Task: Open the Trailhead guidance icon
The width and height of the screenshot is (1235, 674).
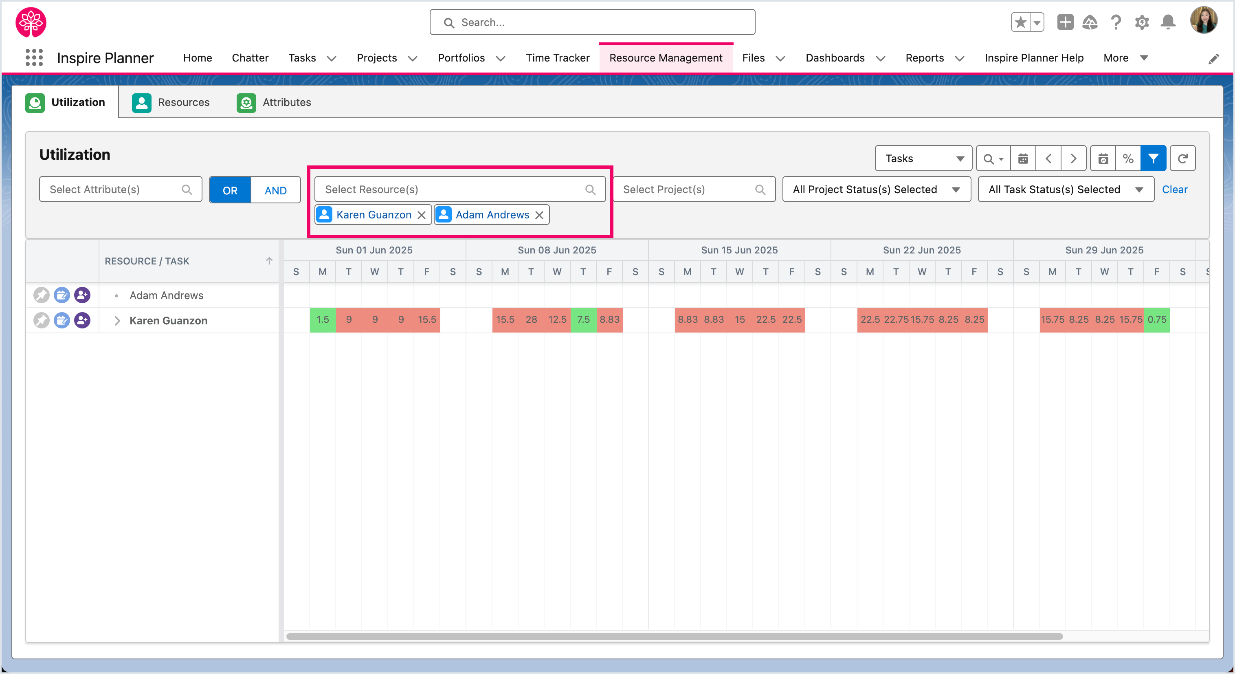Action: (1090, 22)
